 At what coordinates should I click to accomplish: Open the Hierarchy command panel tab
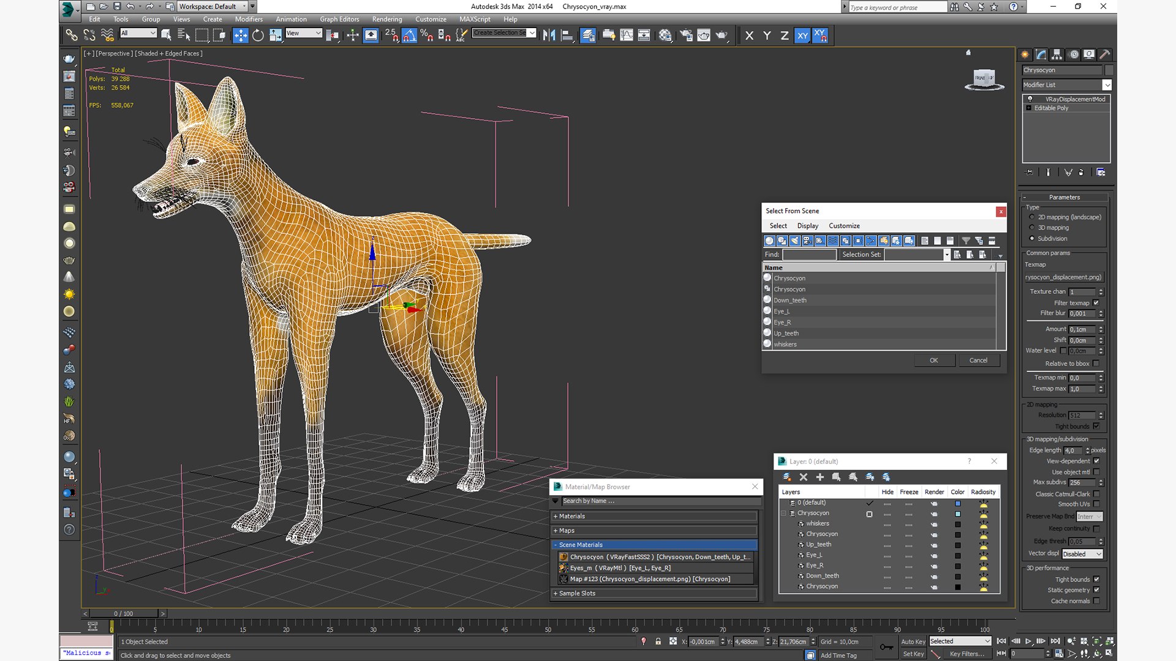coord(1057,54)
